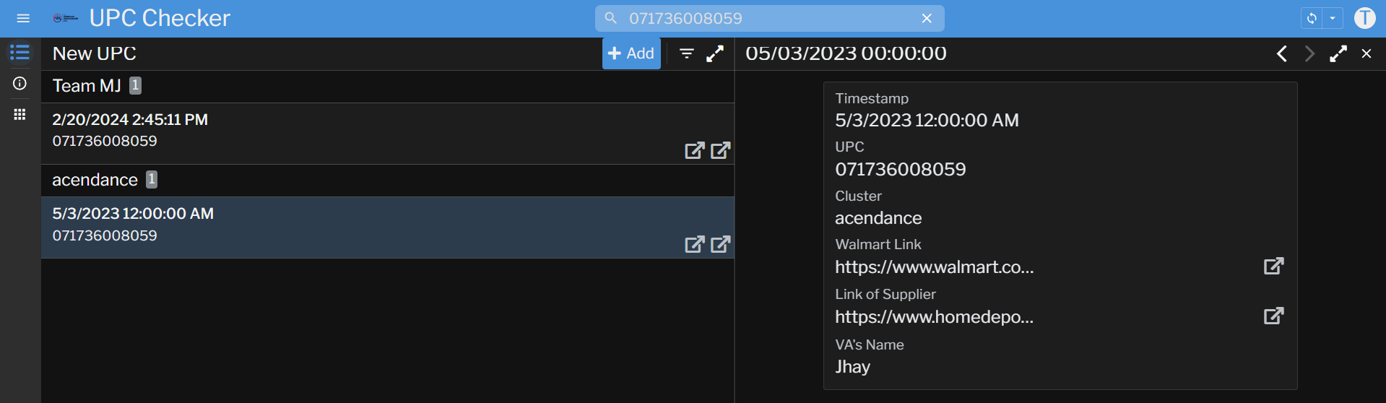1386x403 pixels.
Task: Open the Link of Supplier homedepot URL
Action: pos(1273,316)
